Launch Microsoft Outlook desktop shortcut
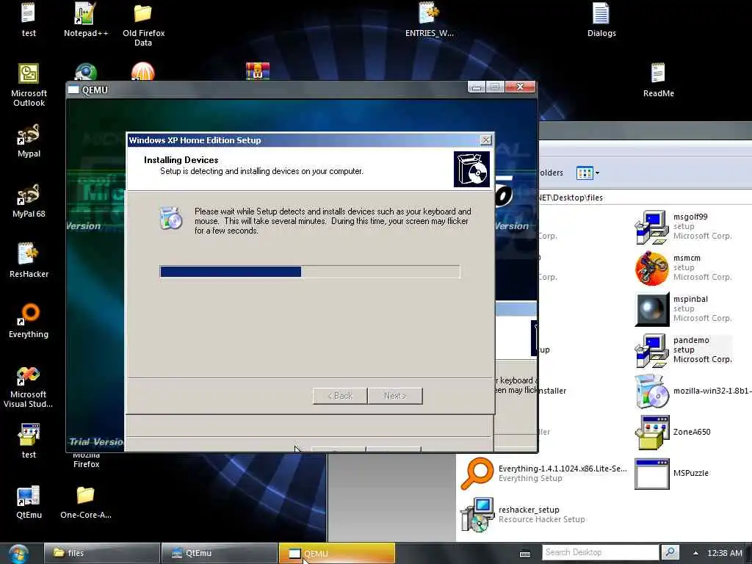752x564 pixels. click(29, 85)
